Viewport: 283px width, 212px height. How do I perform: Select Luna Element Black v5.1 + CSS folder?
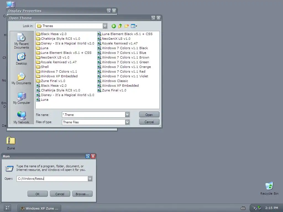[x=64, y=53]
